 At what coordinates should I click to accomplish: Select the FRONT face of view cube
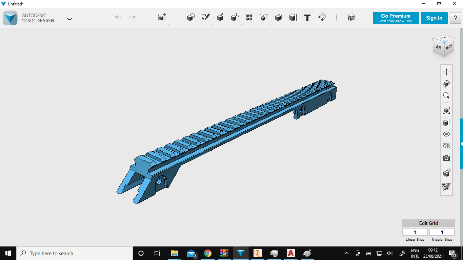tap(449, 47)
